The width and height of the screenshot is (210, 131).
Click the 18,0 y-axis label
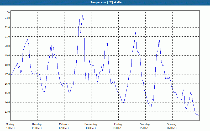[x=7, y=65]
